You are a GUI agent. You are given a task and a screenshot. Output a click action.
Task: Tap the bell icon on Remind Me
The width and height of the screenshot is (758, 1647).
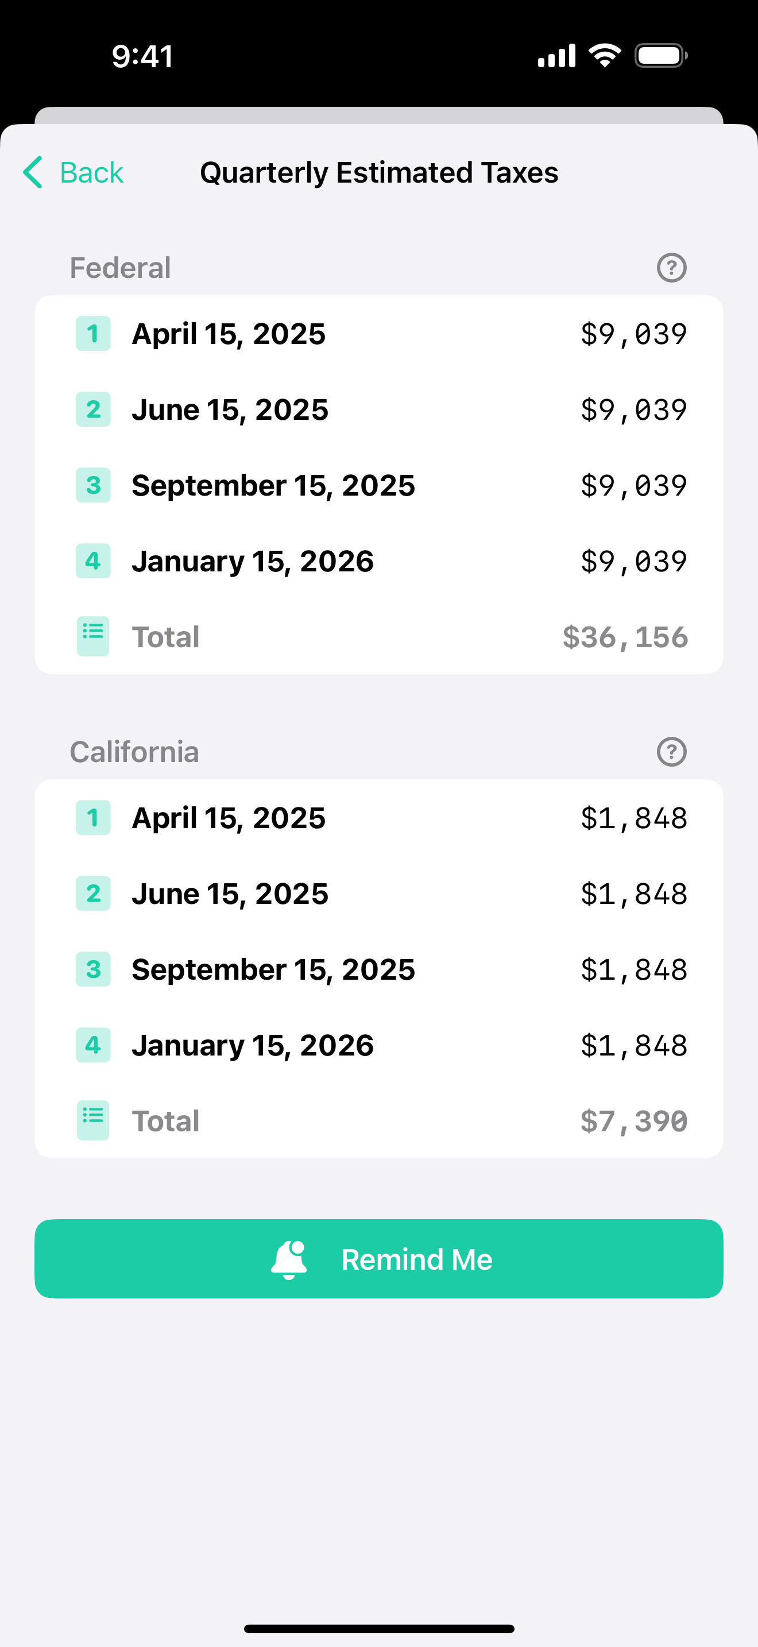point(289,1259)
